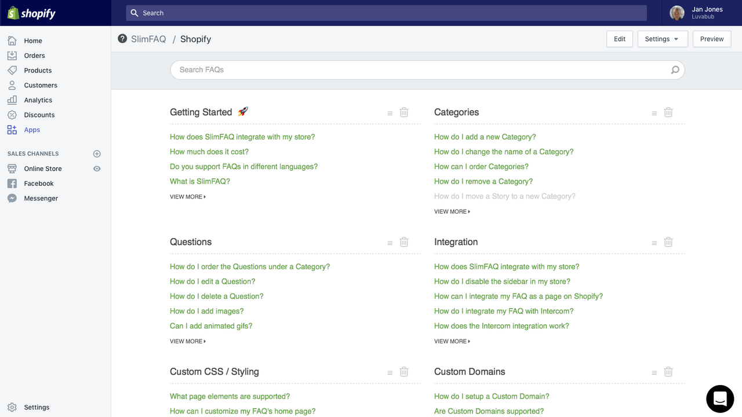Open 'How do I disable the sidebar in my store?'
This screenshot has width=742, height=417.
(x=502, y=281)
